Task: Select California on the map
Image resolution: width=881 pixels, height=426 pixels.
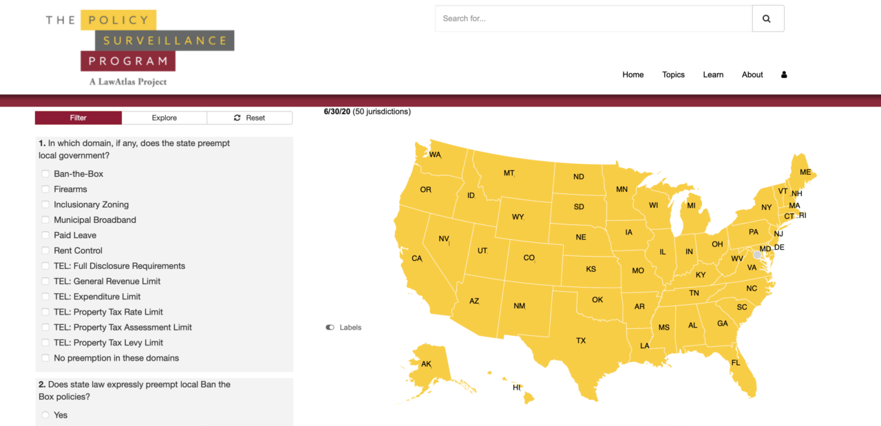Action: [x=416, y=259]
